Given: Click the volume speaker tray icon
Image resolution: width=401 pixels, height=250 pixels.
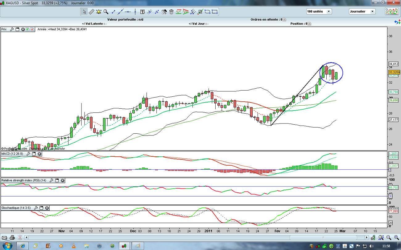Looking at the screenshot, I should pyautogui.click(x=372, y=246).
